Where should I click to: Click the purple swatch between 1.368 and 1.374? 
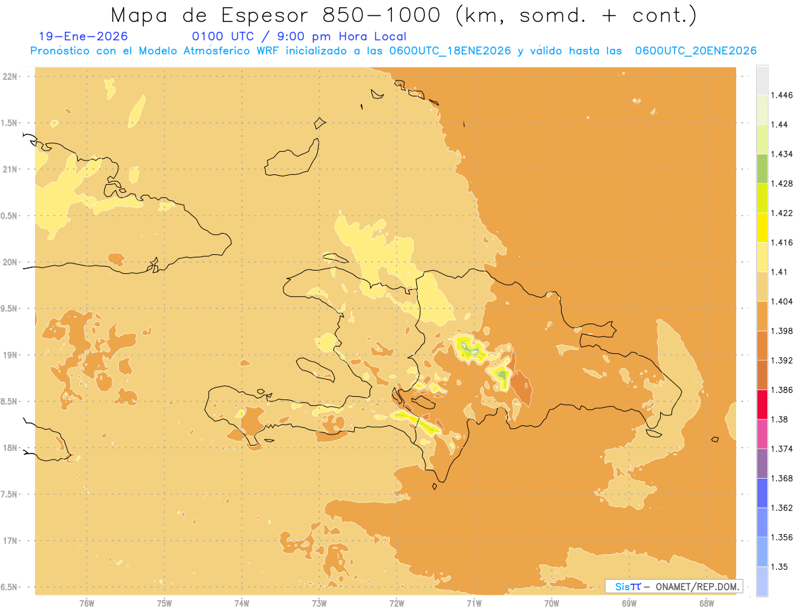(x=762, y=463)
